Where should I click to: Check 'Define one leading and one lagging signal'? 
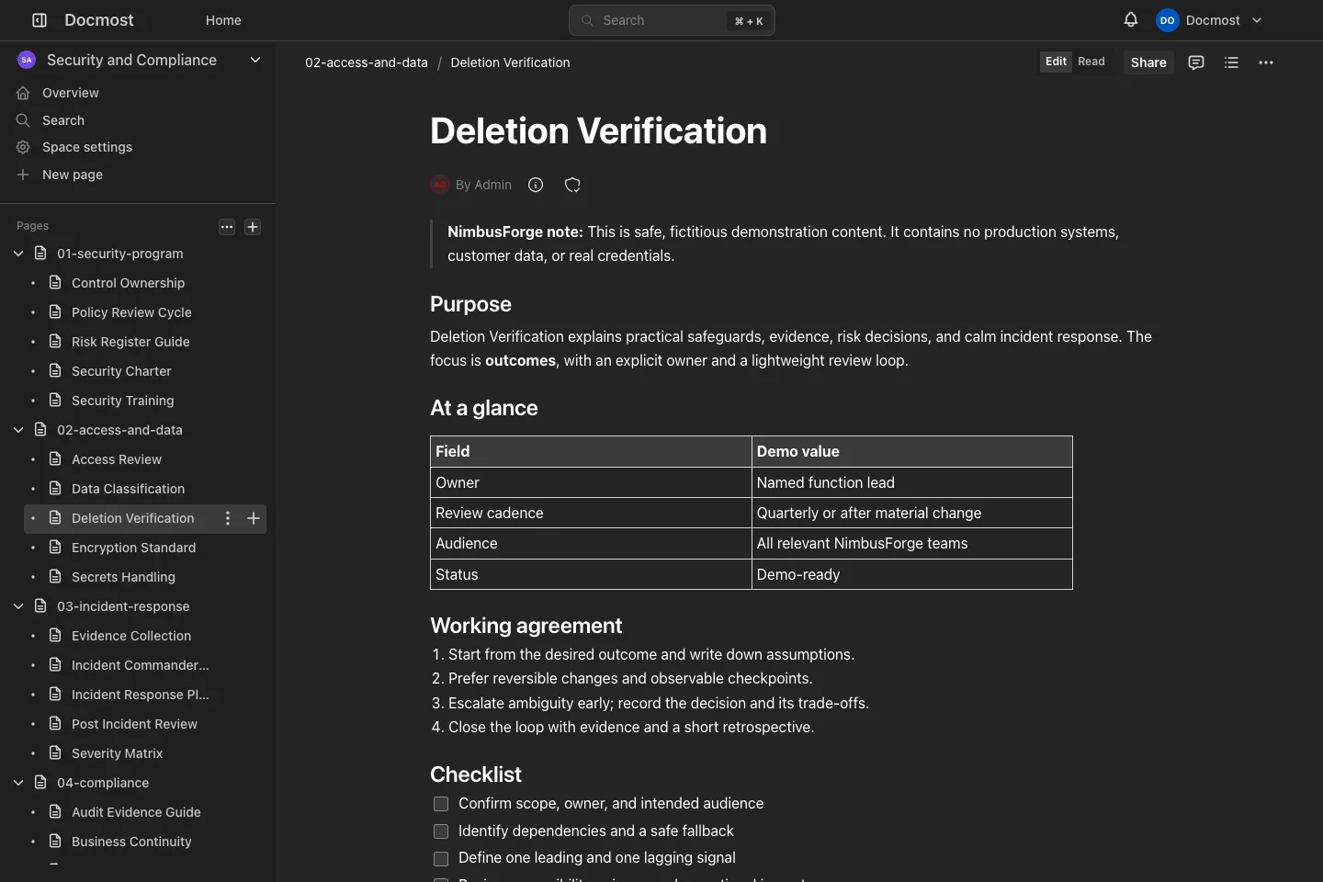441,859
